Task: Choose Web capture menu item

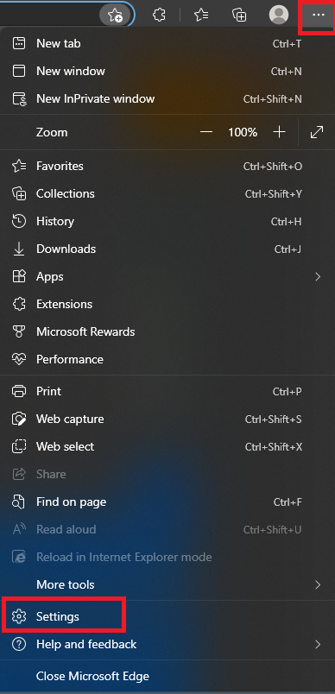Action: (x=167, y=419)
